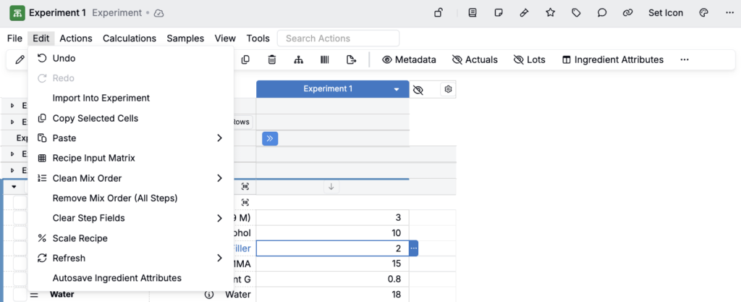This screenshot has width=741, height=302.
Task: Select Scale Recipe from Edit menu
Action: (x=80, y=238)
